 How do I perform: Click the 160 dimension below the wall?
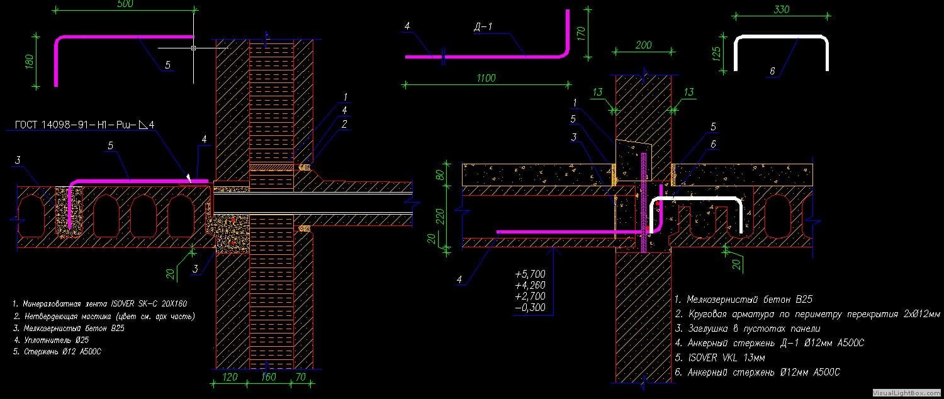tap(268, 378)
